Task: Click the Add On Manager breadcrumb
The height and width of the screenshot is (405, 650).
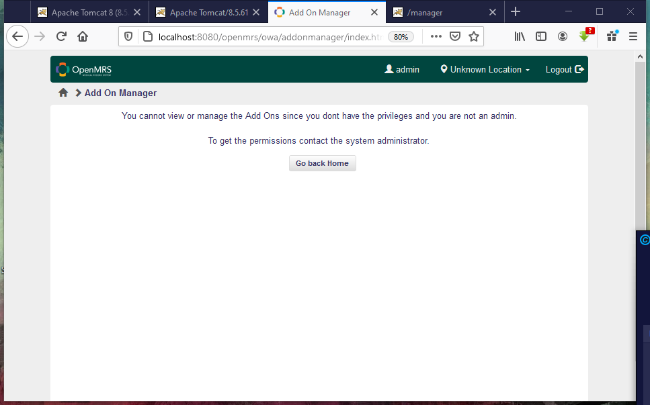Action: (120, 93)
